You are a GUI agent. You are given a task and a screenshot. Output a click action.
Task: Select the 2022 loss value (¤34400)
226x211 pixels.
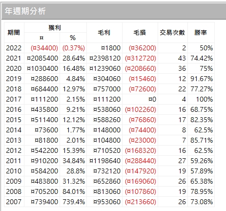pyautogui.click(x=44, y=48)
